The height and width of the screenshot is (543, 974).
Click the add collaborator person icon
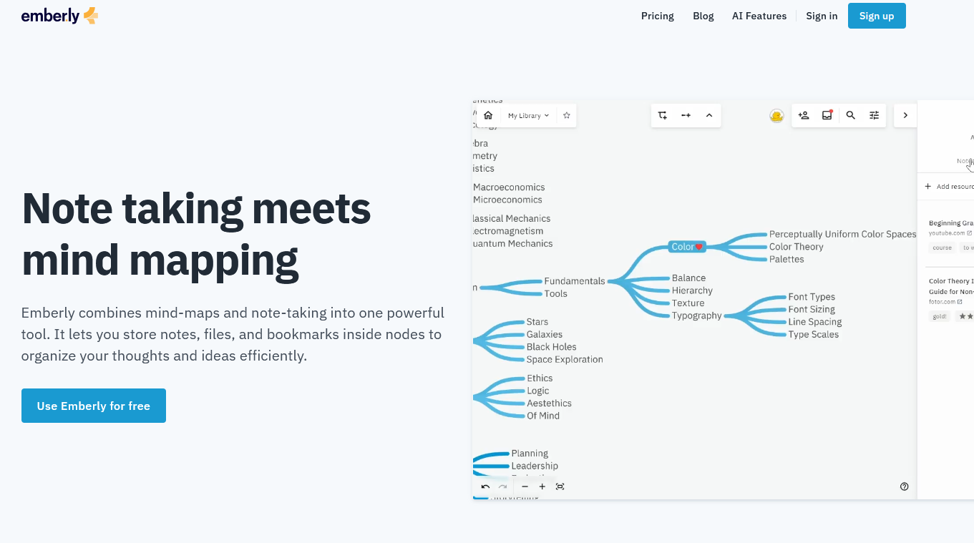[804, 115]
